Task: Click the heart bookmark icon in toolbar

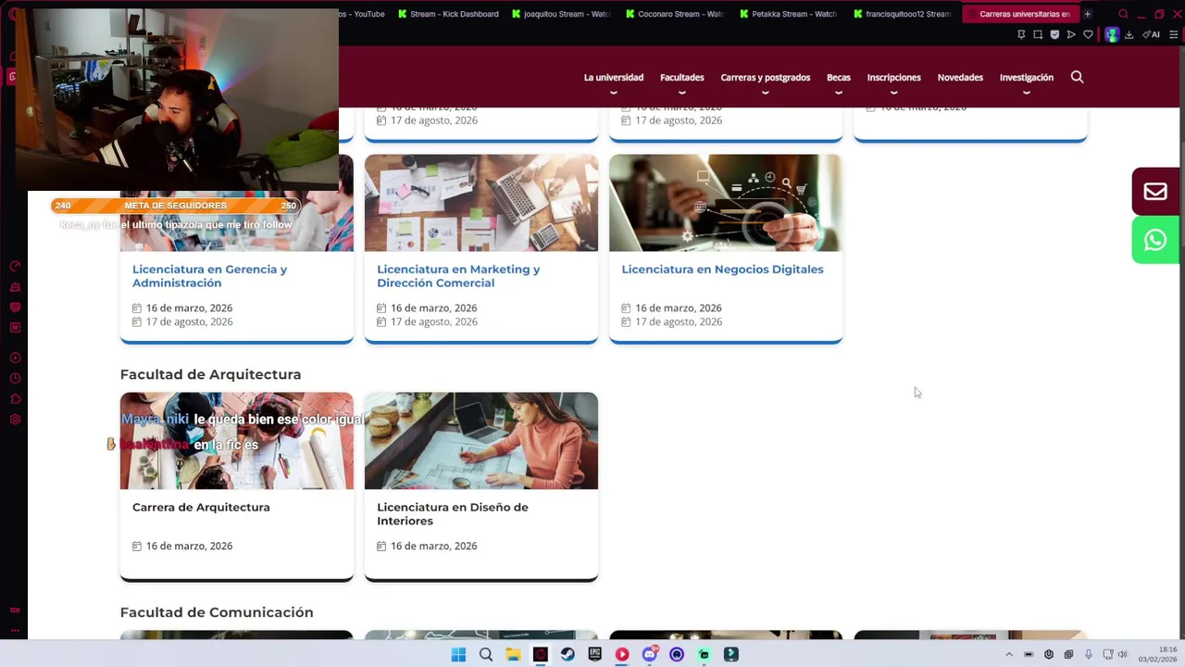Action: [1088, 34]
